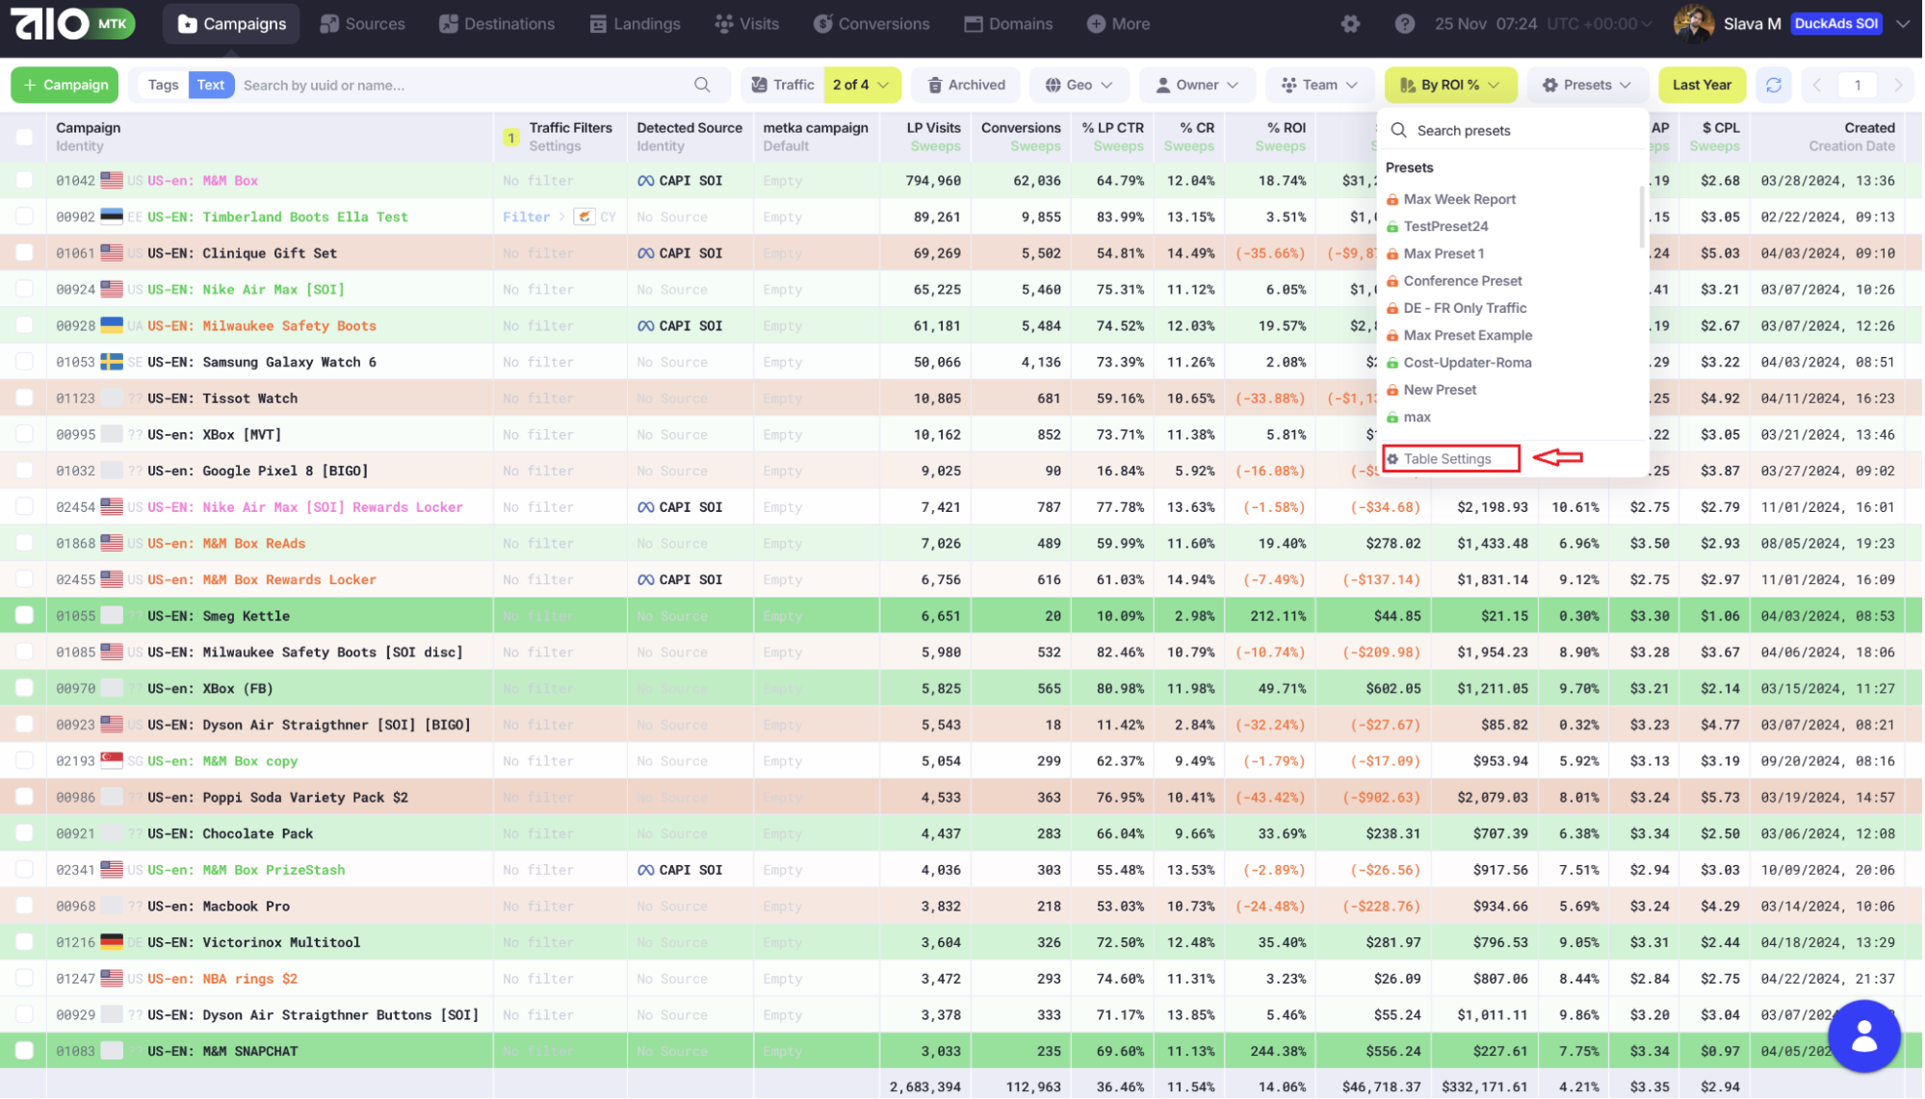Focus the Search presets input field
Viewport: 1925px width, 1099px height.
tap(1522, 130)
